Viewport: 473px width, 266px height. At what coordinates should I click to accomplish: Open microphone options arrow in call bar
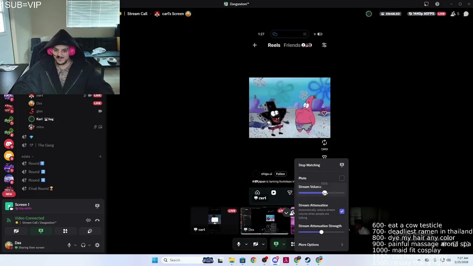(246, 244)
